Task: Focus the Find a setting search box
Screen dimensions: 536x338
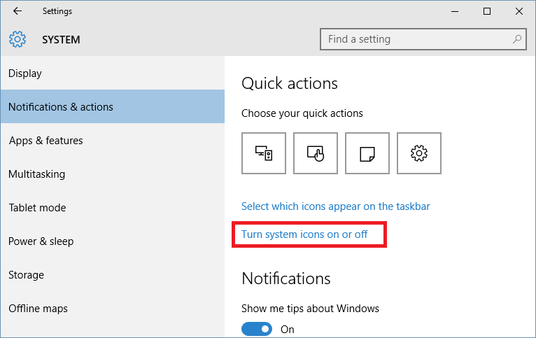Action: point(423,39)
